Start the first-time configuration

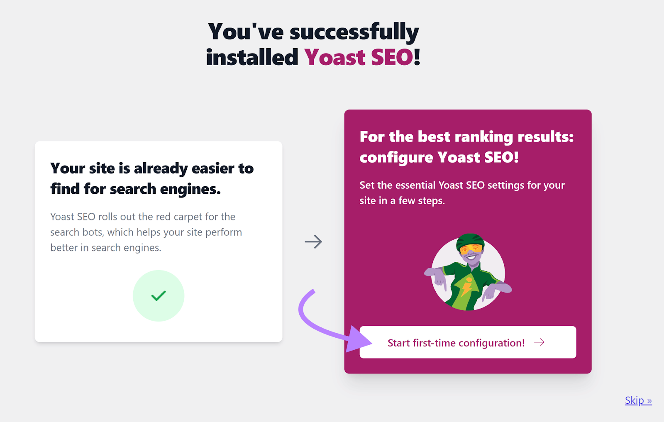pyautogui.click(x=468, y=342)
